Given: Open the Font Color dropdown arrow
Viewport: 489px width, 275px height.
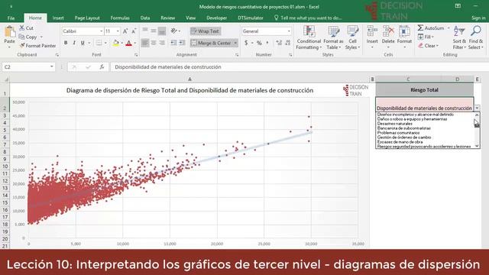Looking at the screenshot, I should [135, 43].
